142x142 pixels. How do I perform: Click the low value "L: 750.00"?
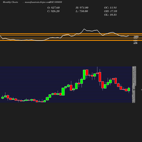pyautogui.click(x=82, y=11)
